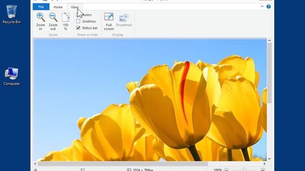Click the zoom slider handle in status bar
305x171 pixels.
[x=244, y=170]
